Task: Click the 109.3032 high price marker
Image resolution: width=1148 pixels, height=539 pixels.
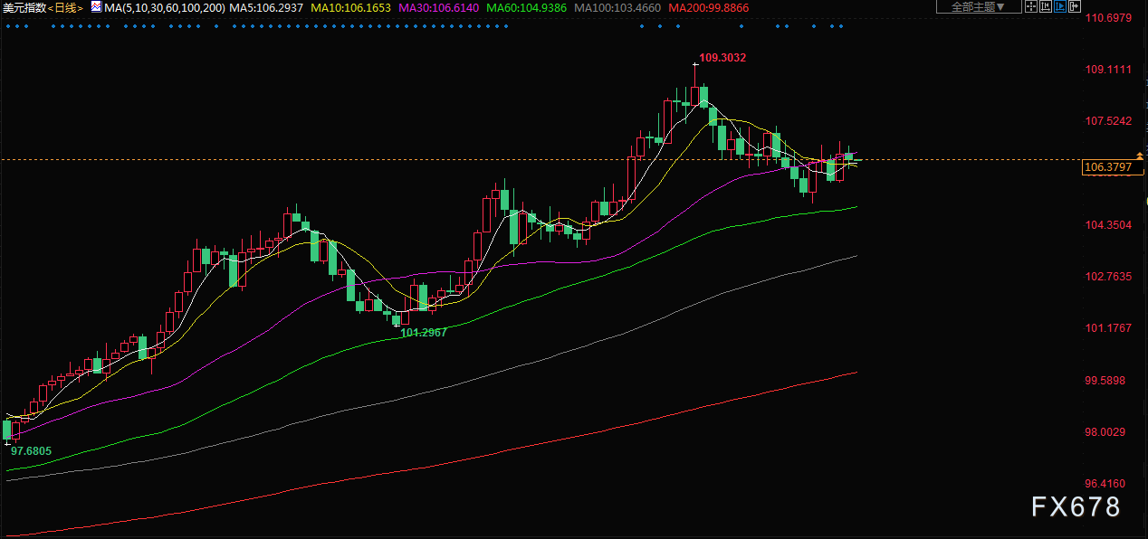Action: [722, 57]
